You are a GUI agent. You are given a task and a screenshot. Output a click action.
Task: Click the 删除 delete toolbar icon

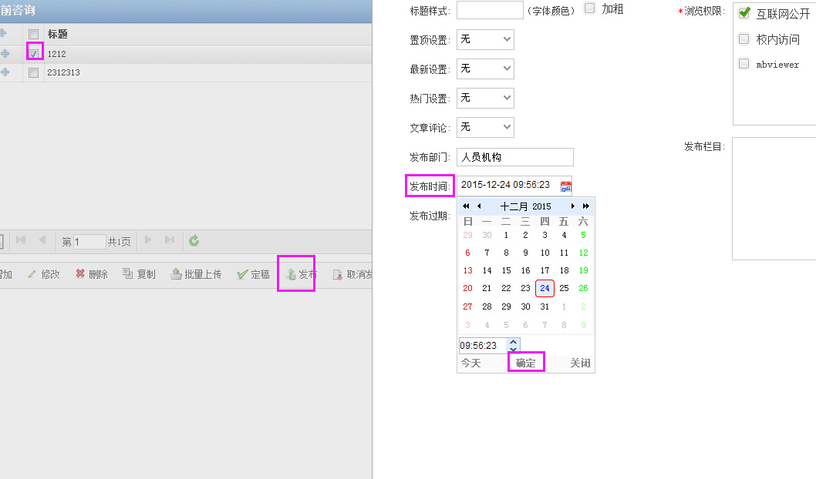[80, 274]
